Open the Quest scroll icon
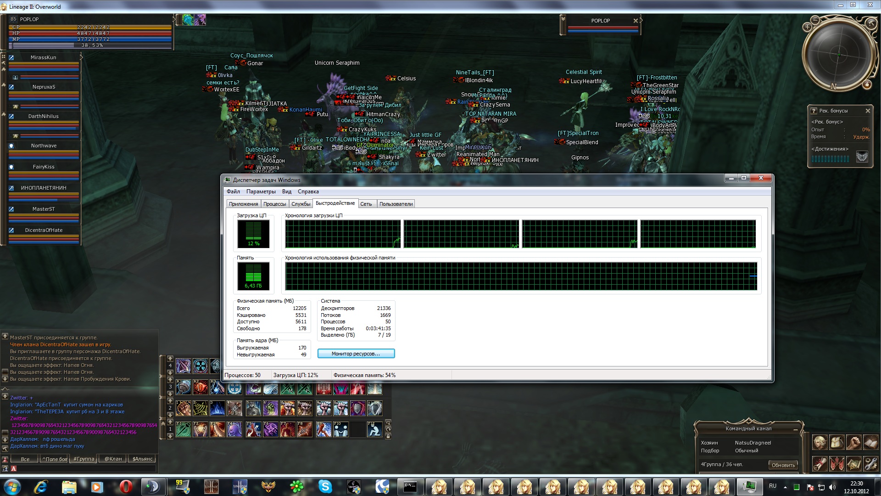 pos(820,463)
